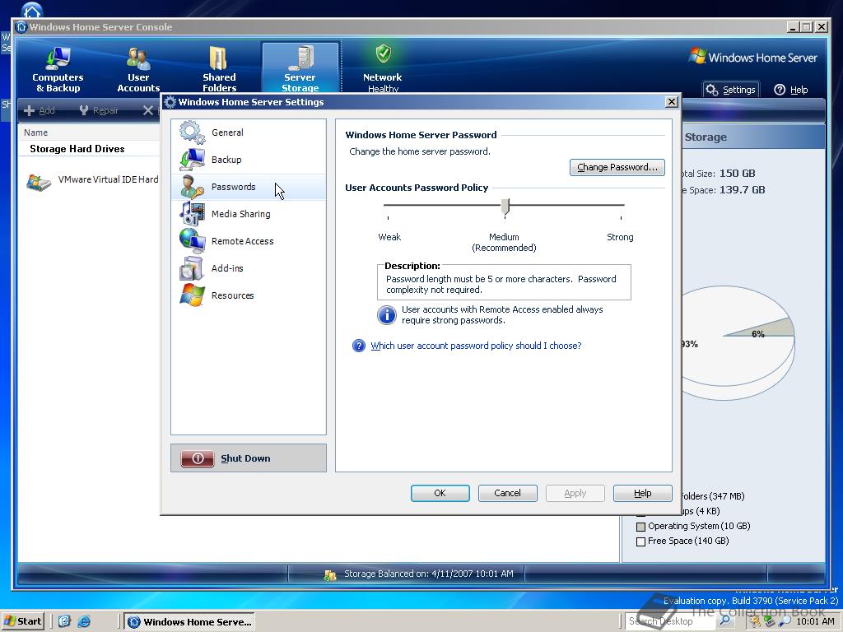Launch Internet Explorer from Quick Launch
This screenshot has width=843, height=632.
(84, 622)
